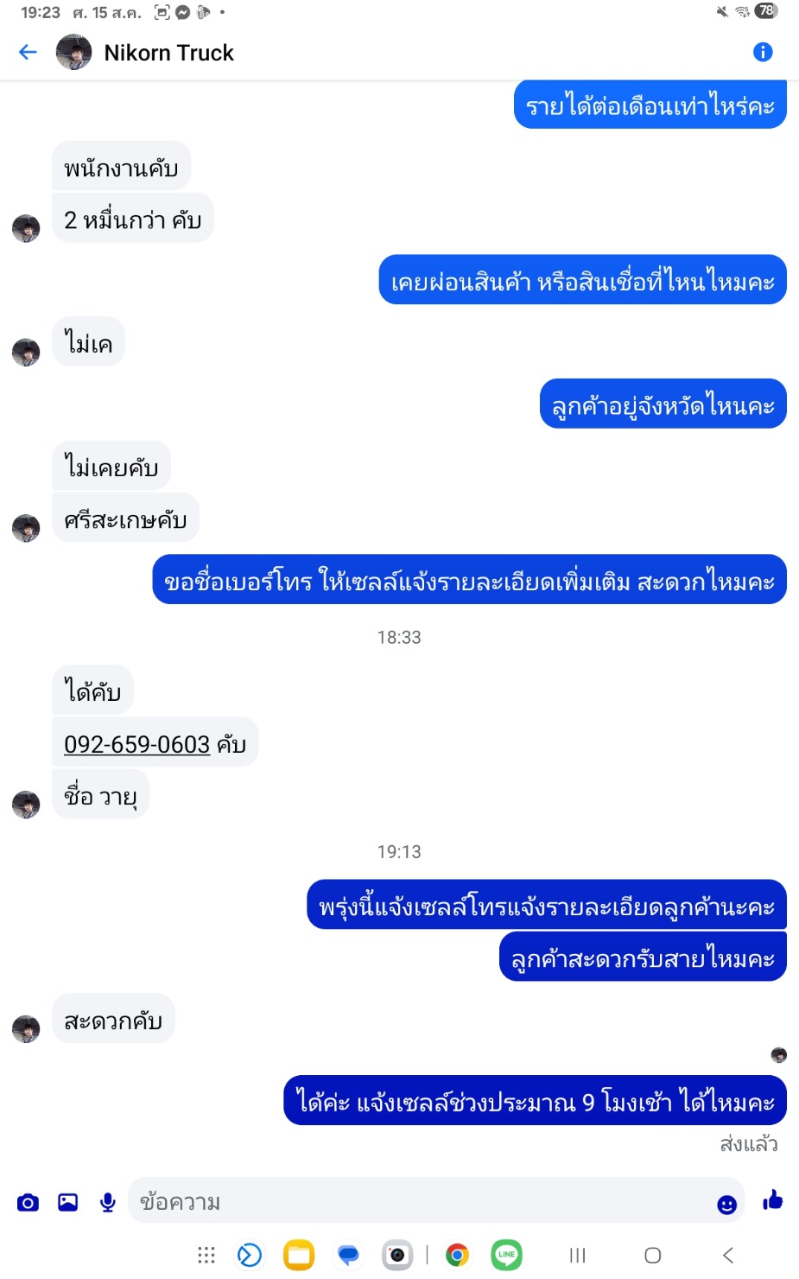Send a thumbs-up like
Viewport: 799px width, 1279px height.
tap(772, 1199)
